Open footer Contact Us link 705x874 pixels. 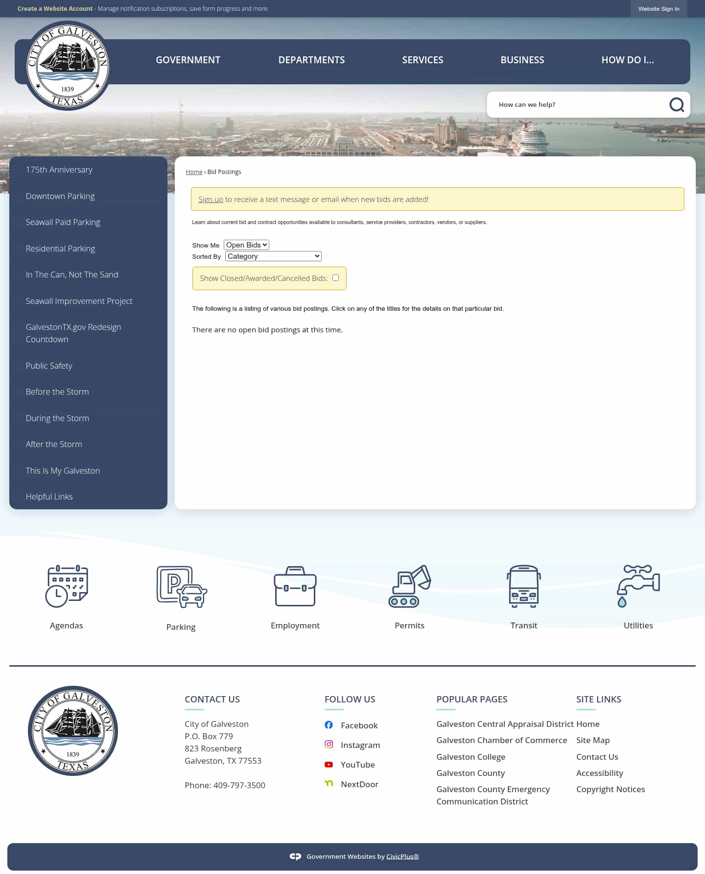tap(597, 757)
